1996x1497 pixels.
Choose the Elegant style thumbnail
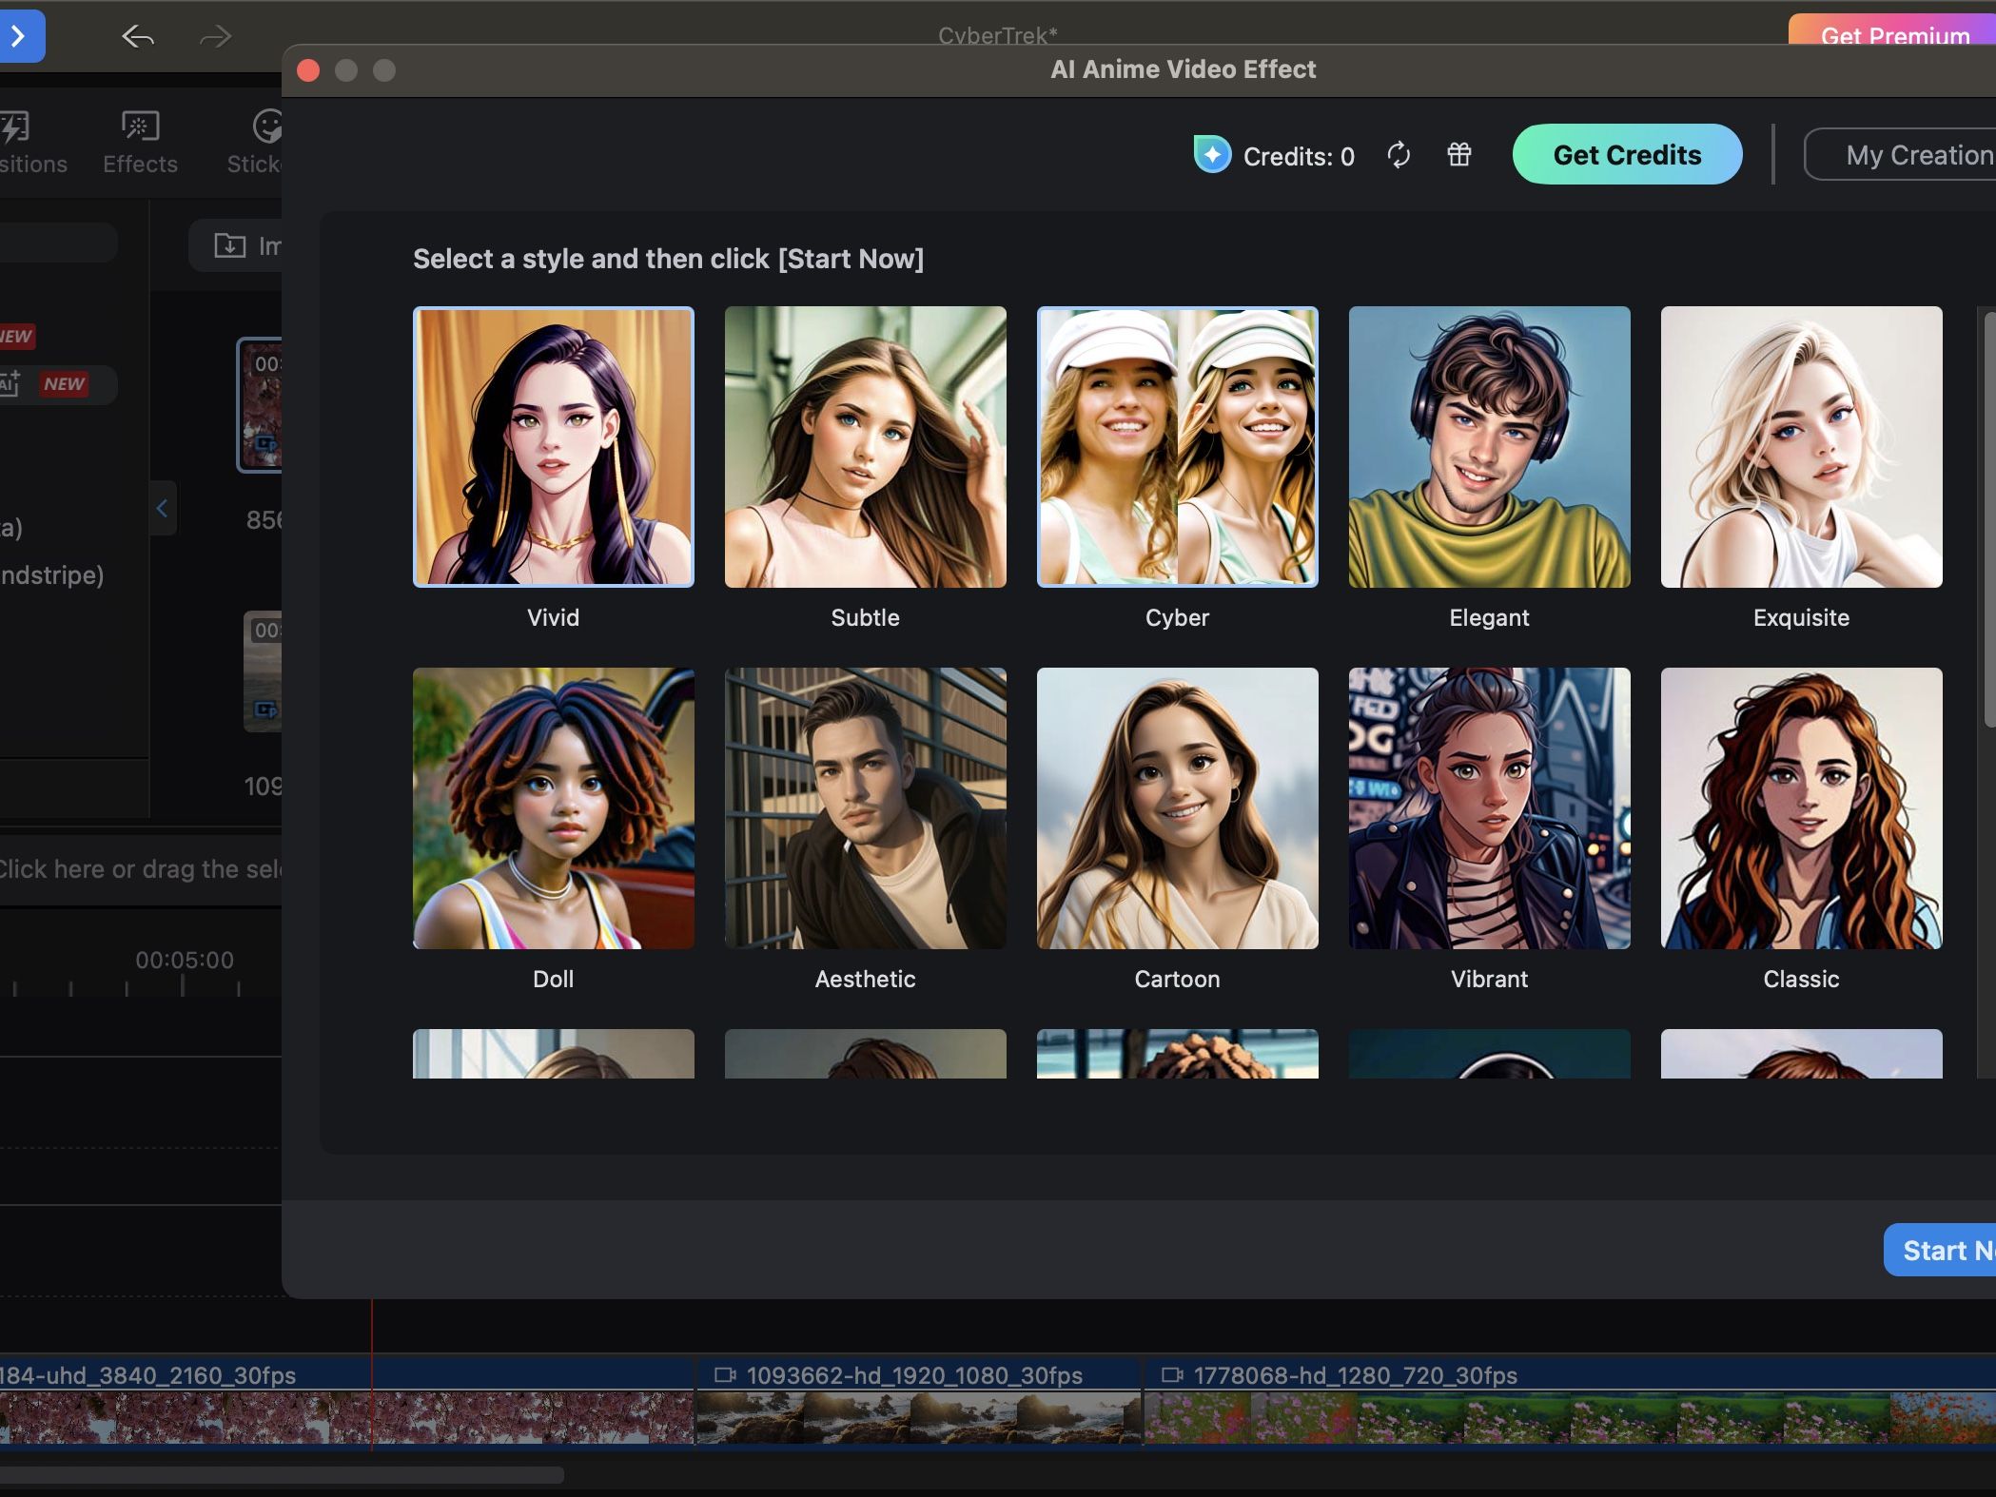(x=1489, y=447)
